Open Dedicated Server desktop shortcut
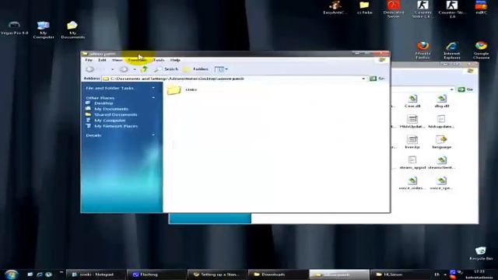The height and width of the screenshot is (280, 498). pyautogui.click(x=394, y=9)
